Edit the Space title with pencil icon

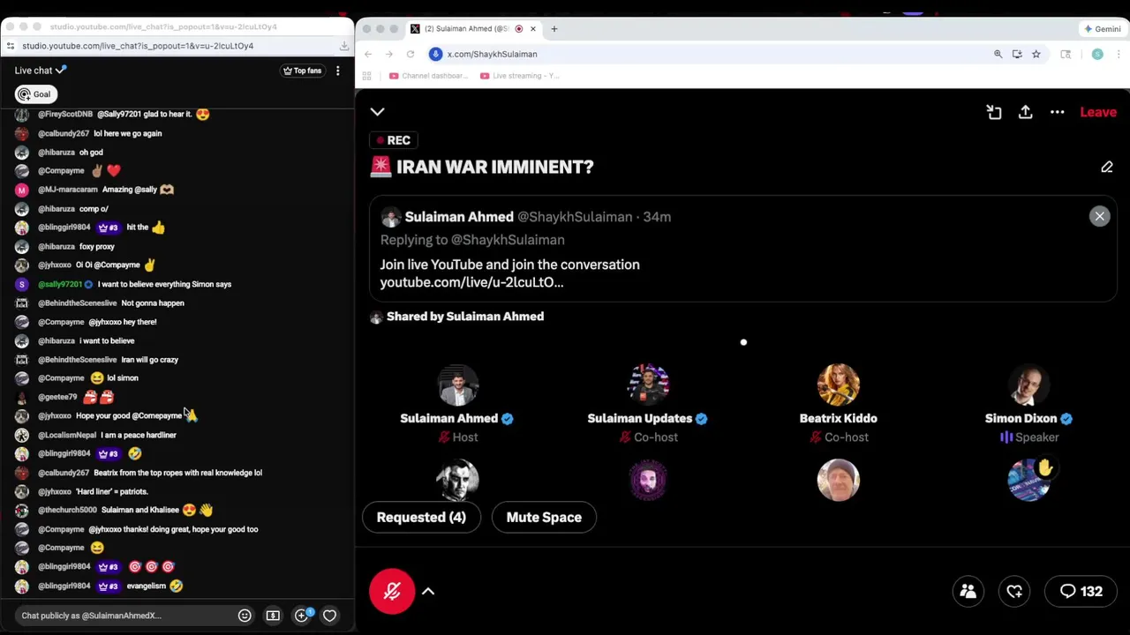[1107, 167]
